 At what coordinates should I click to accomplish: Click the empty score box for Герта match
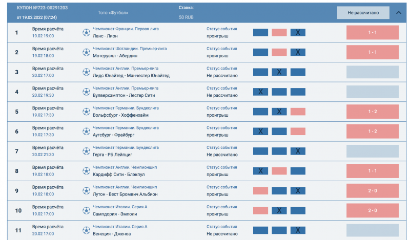pos(372,151)
